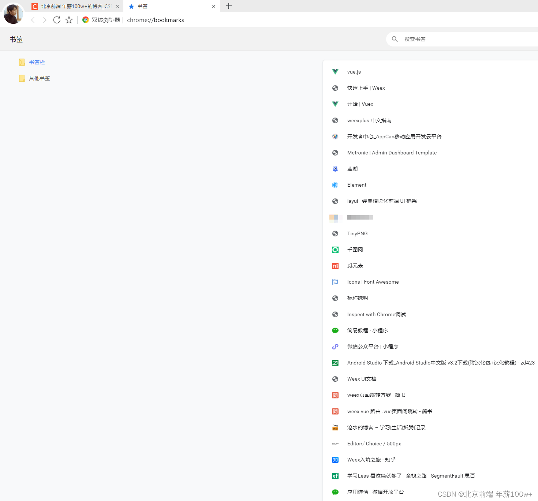Switch to the 北京前端 CSDN blog tab
Viewport: 538px width, 501px height.
76,6
